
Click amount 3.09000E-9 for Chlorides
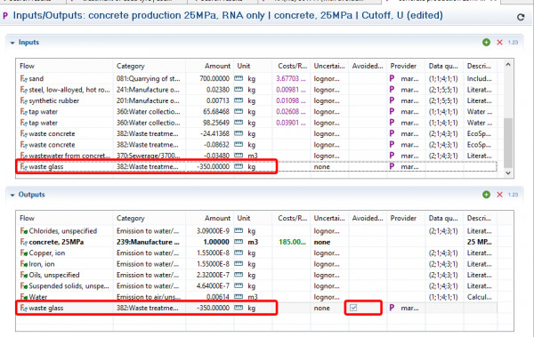213,231
